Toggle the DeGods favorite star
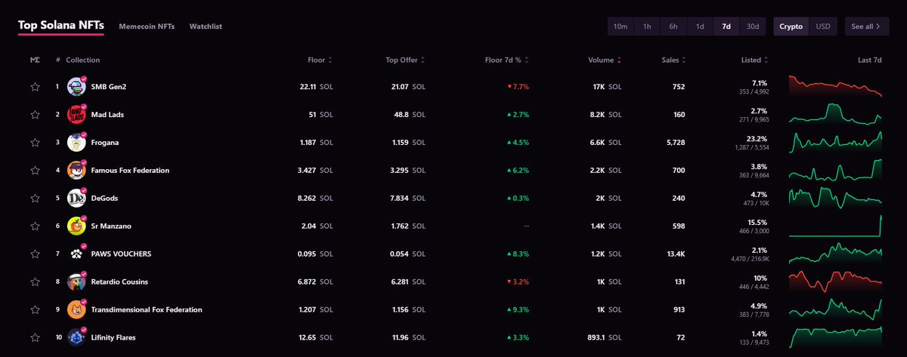 pyautogui.click(x=35, y=199)
